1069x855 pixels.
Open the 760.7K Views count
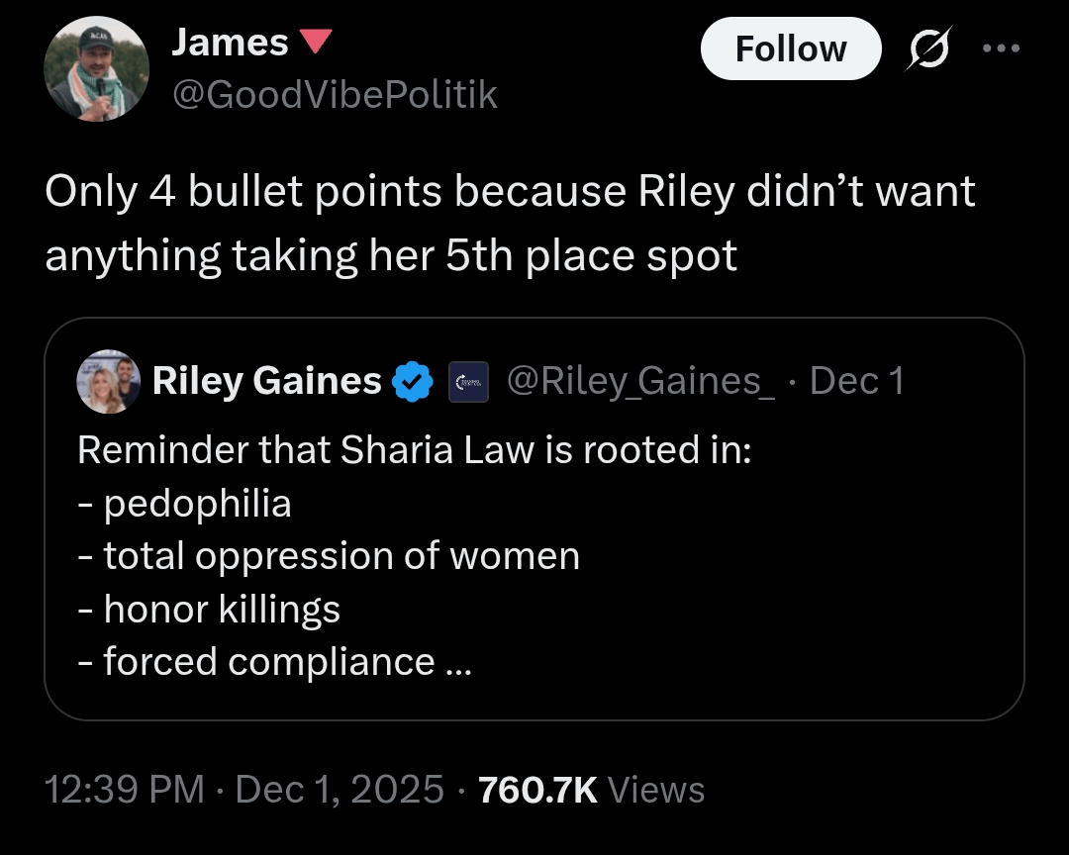591,790
